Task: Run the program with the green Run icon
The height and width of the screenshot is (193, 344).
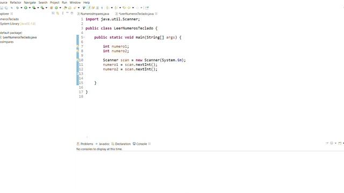Action: tap(26, 8)
